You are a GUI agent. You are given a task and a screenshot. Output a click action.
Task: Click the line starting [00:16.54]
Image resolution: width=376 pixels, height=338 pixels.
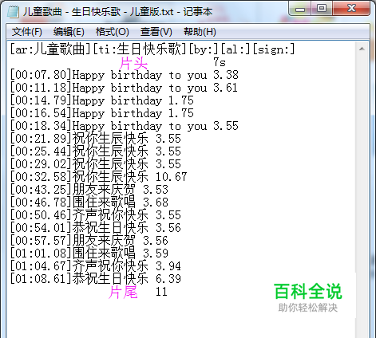(x=101, y=113)
